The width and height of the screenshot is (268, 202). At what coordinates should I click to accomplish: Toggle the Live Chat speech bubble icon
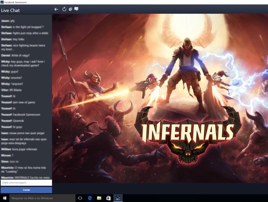click(x=76, y=9)
